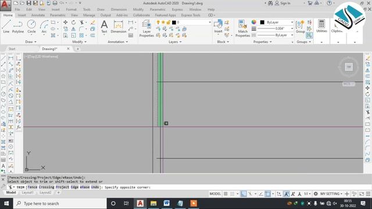Expand the Layers panel
This screenshot has width=372, height=209.
(175, 42)
